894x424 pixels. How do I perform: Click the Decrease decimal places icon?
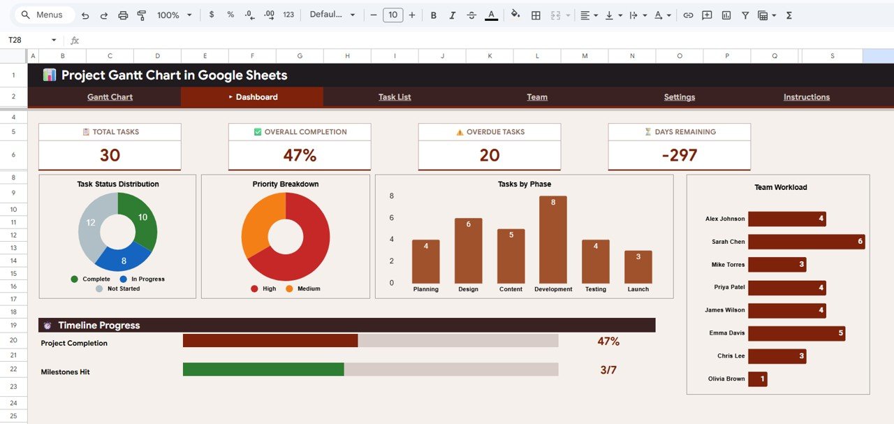pos(251,13)
